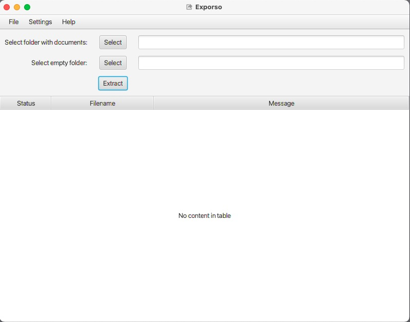Click Select next to 'Select empty folder'
The height and width of the screenshot is (322, 410).
pyautogui.click(x=113, y=63)
